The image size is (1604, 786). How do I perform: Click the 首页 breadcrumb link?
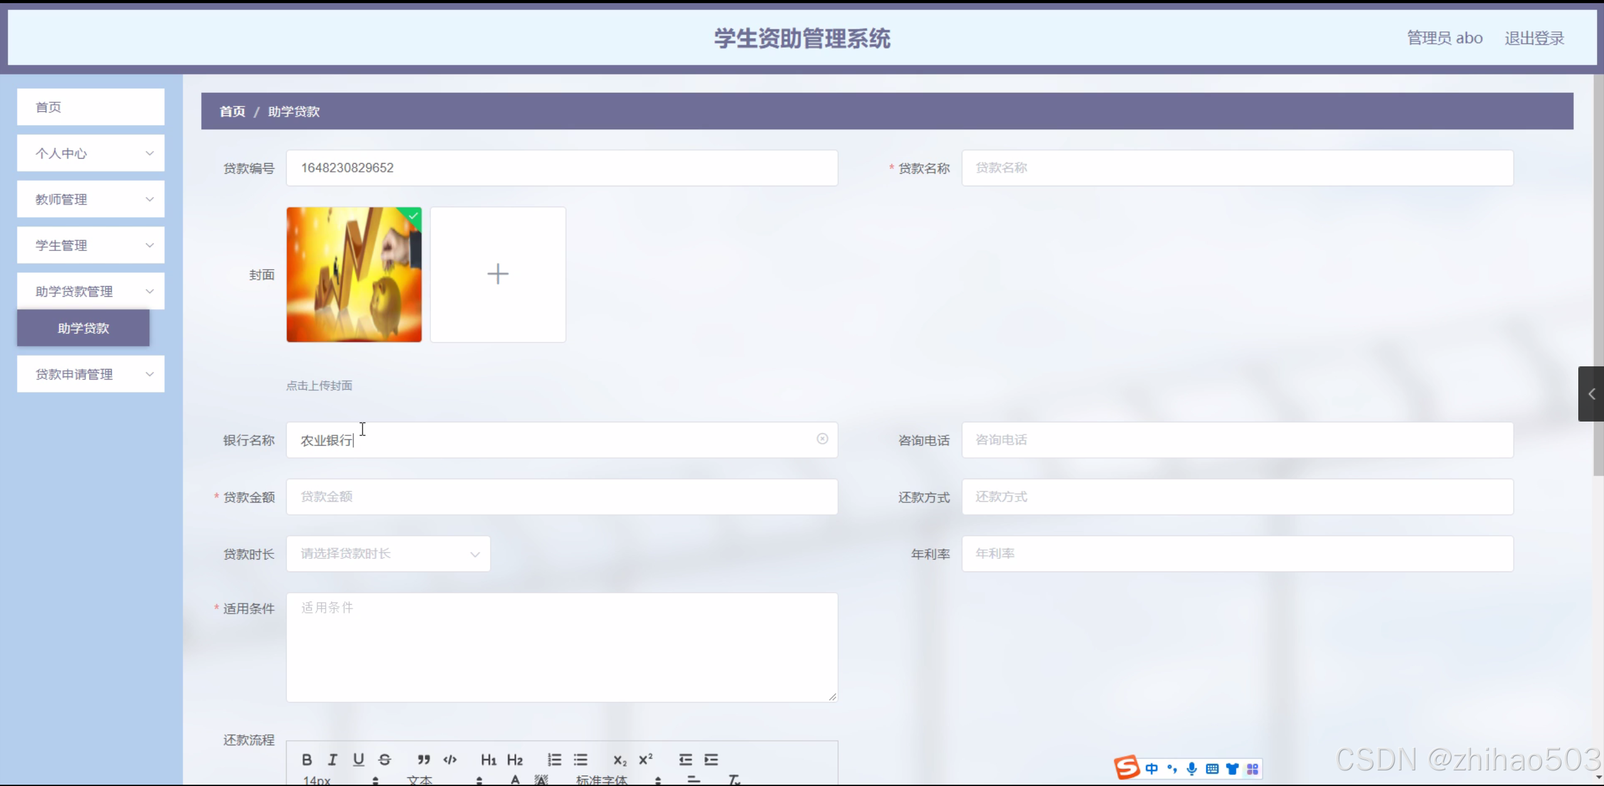tap(232, 112)
